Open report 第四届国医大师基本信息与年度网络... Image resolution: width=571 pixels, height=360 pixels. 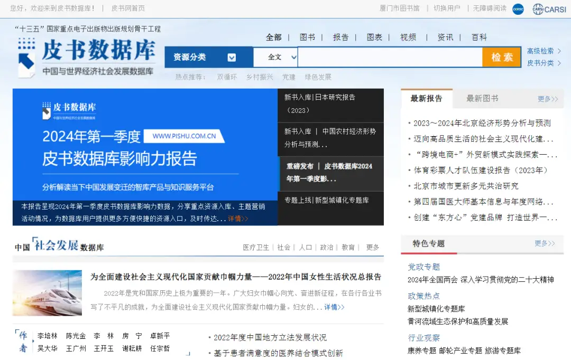484,202
